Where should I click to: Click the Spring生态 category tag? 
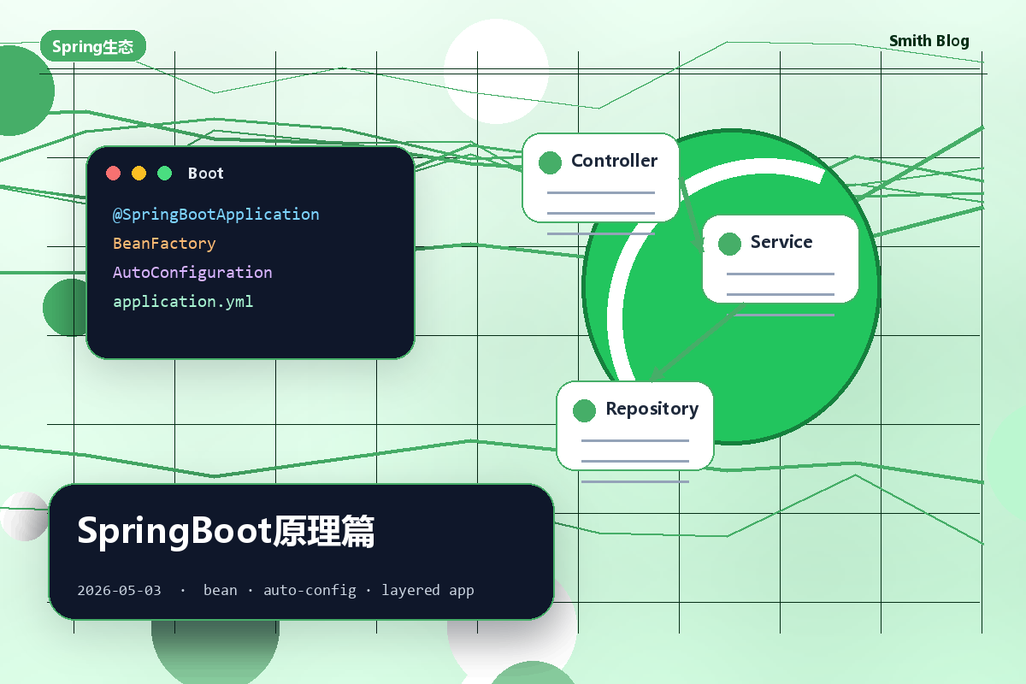(x=93, y=46)
